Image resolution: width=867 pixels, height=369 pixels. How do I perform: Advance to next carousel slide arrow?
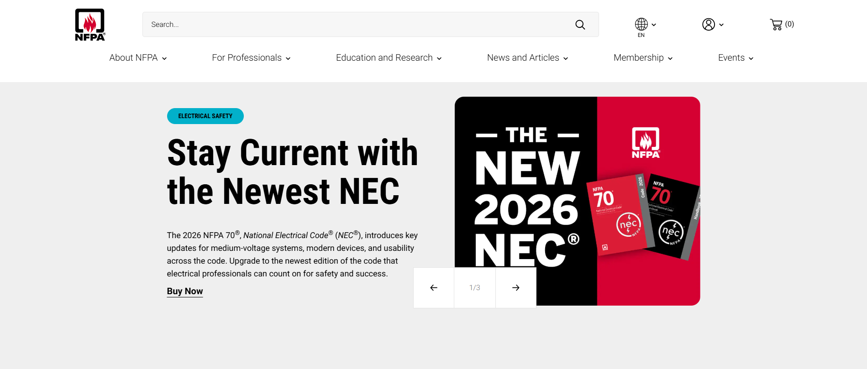516,288
